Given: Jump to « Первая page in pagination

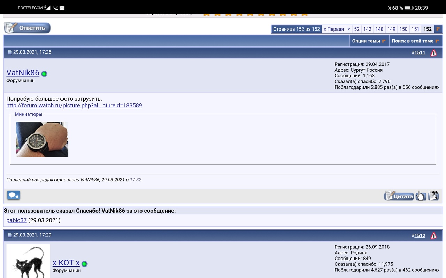Looking at the screenshot, I should (x=333, y=29).
